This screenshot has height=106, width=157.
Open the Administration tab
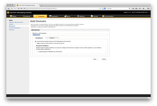108,16
